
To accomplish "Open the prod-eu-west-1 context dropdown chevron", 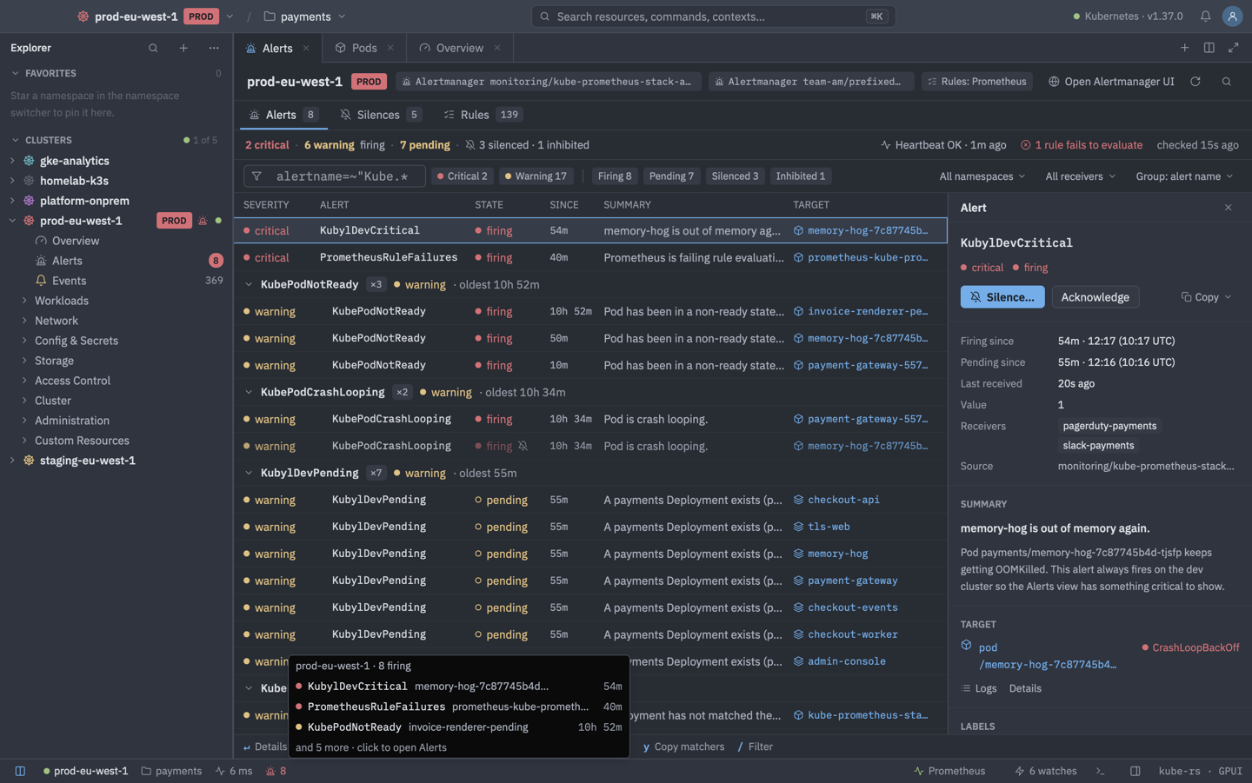I will (x=230, y=17).
